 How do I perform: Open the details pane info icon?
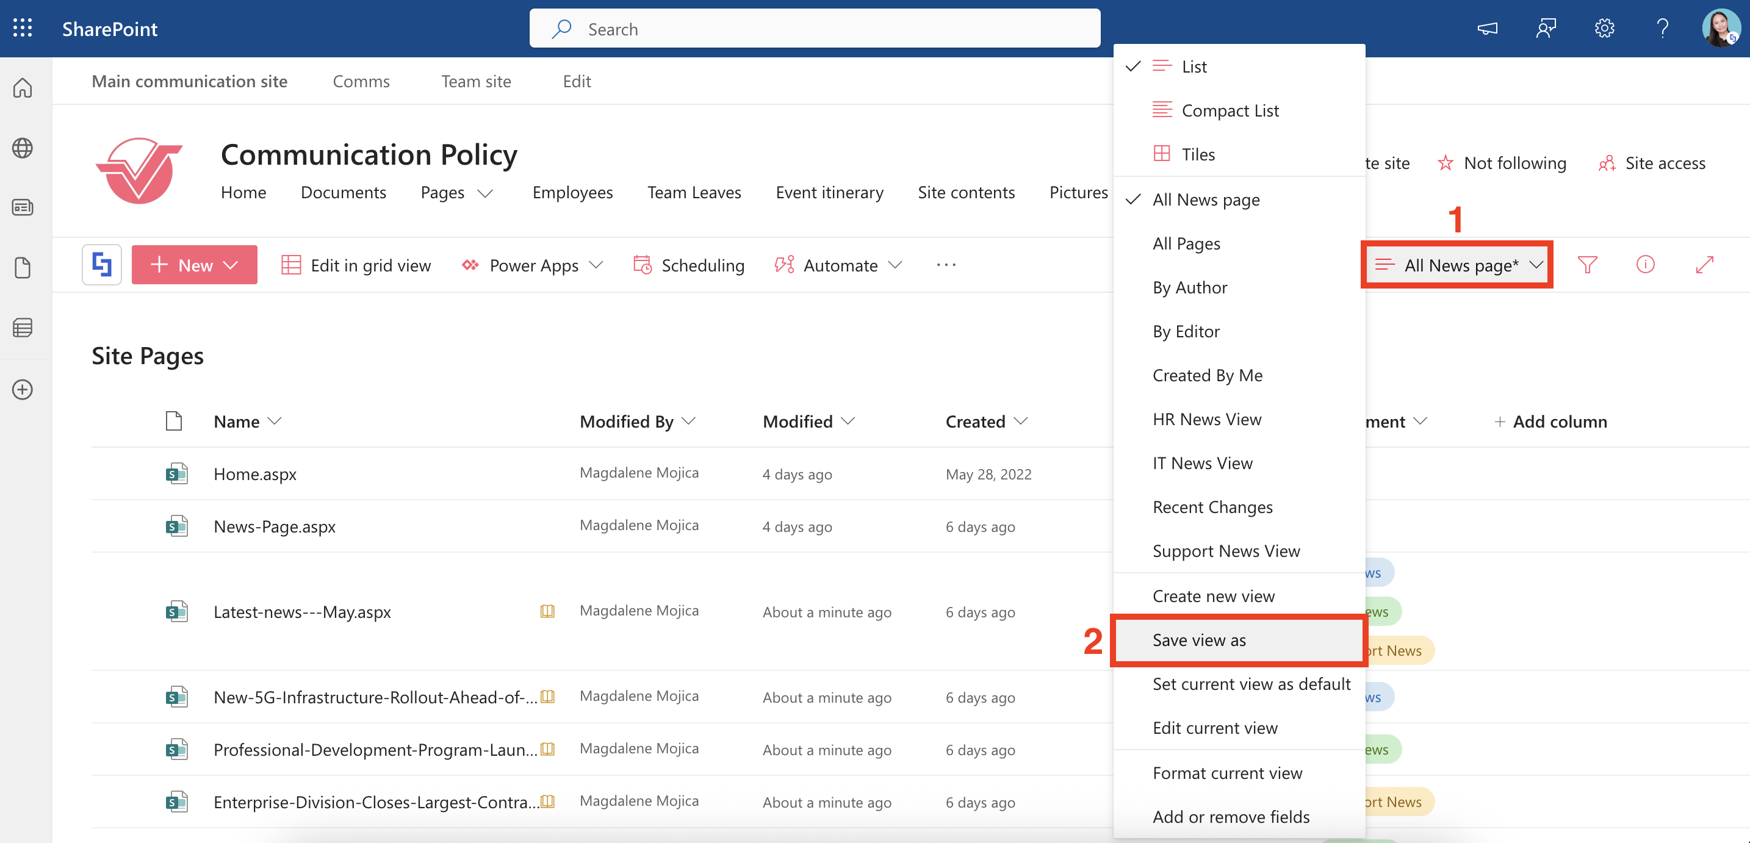[1646, 265]
